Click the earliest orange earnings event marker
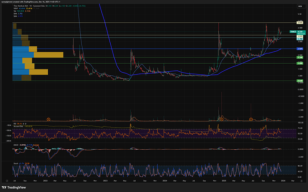The width and height of the screenshot is (308, 192). tap(48, 119)
